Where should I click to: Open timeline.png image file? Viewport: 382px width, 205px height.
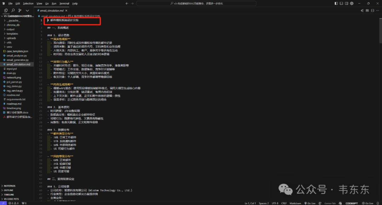(17, 108)
